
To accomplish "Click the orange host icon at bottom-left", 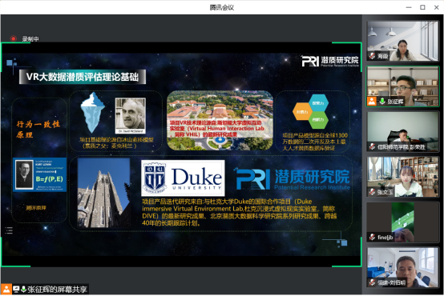I will point(6,289).
